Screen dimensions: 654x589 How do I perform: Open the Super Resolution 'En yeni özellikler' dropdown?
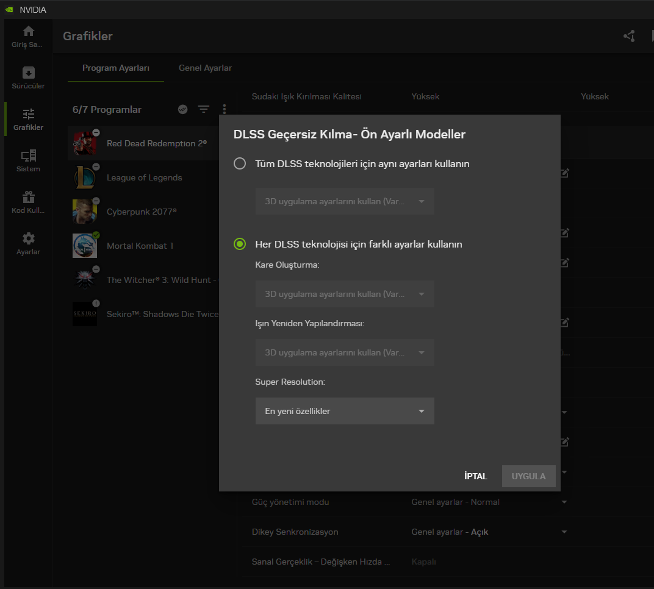(345, 411)
